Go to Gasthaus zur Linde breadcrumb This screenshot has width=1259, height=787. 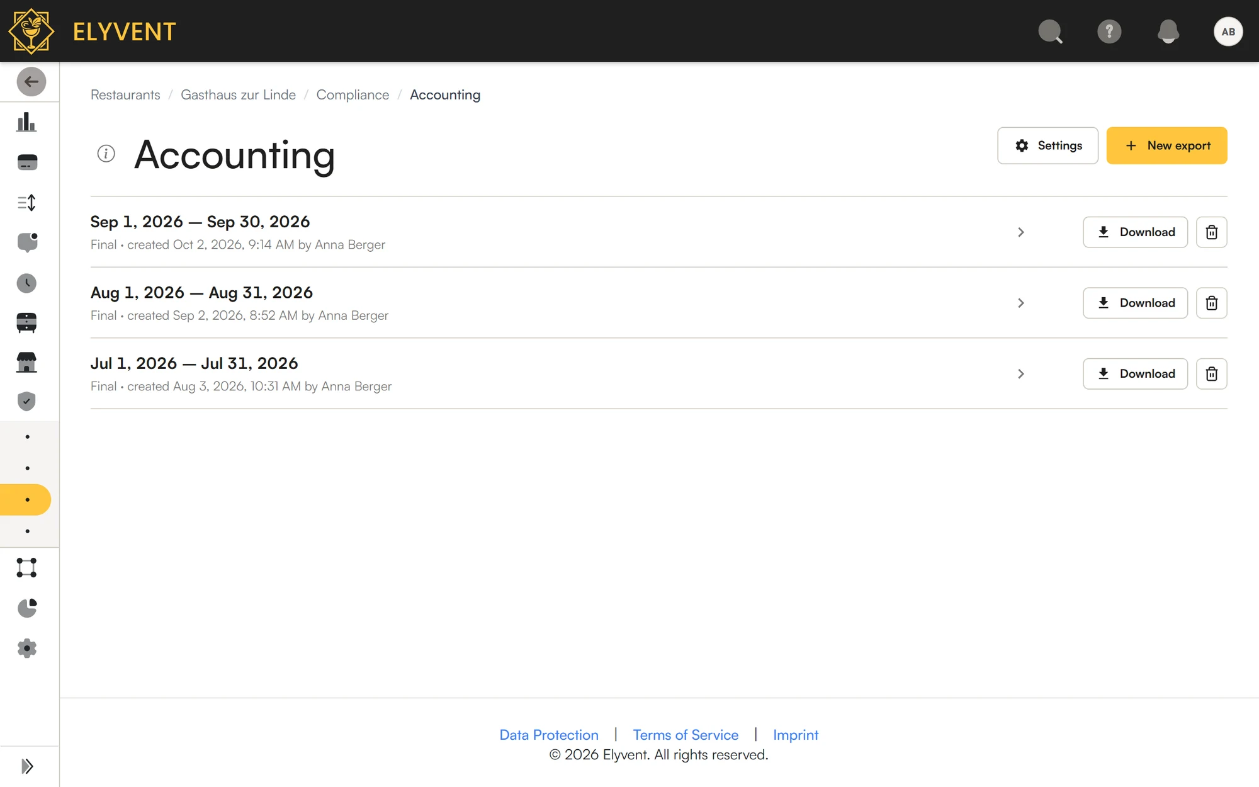point(238,94)
